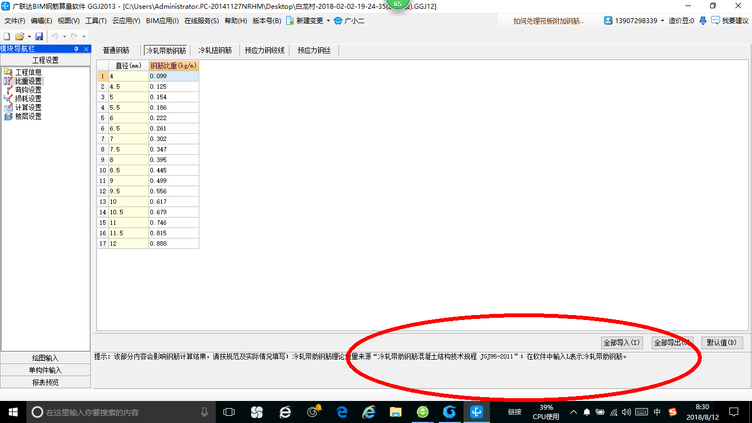Click the 如何处理筏板附加钢筋 search field
This screenshot has height=423, width=752.
(548, 21)
